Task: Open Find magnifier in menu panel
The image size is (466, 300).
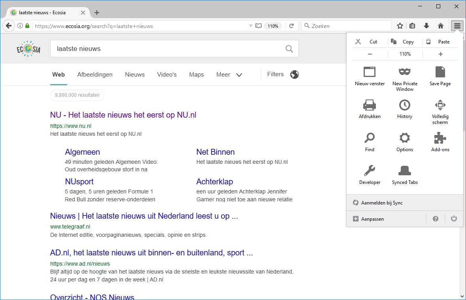Action: (x=370, y=138)
